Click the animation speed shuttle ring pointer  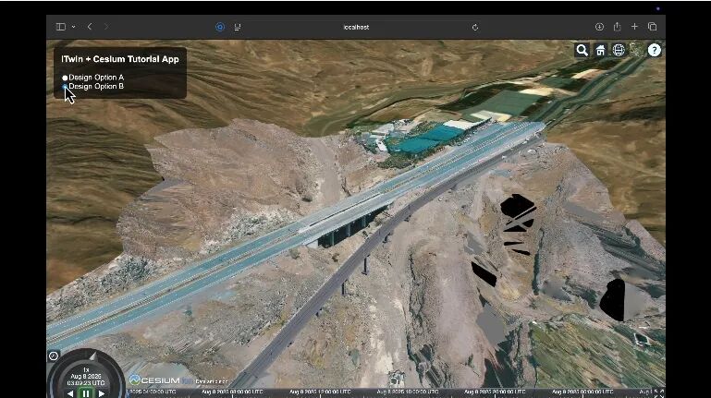click(x=93, y=357)
